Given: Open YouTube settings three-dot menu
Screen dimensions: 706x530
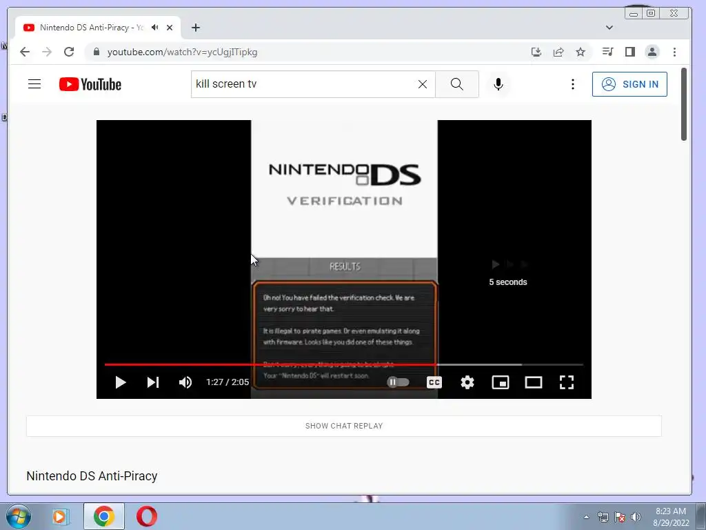Looking at the screenshot, I should click(x=573, y=84).
